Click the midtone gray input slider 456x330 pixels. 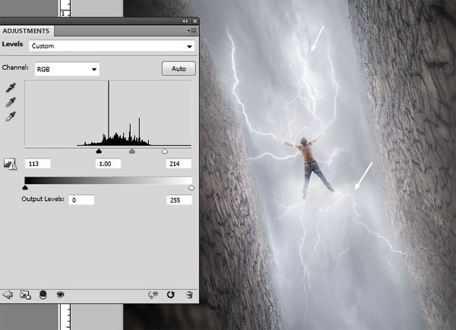click(x=132, y=152)
